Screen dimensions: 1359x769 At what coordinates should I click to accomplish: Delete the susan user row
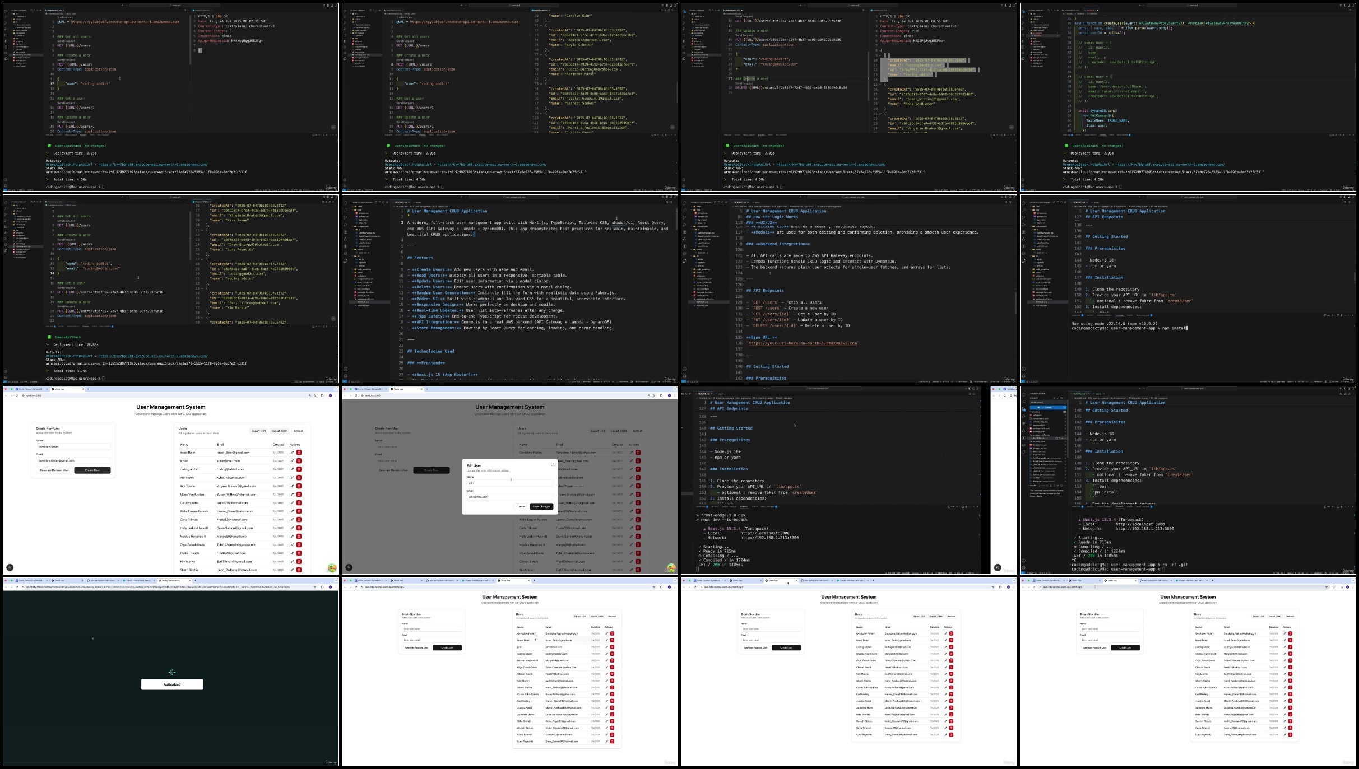click(x=299, y=461)
